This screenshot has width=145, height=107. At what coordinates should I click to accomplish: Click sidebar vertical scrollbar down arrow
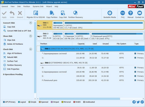pos(35,99)
